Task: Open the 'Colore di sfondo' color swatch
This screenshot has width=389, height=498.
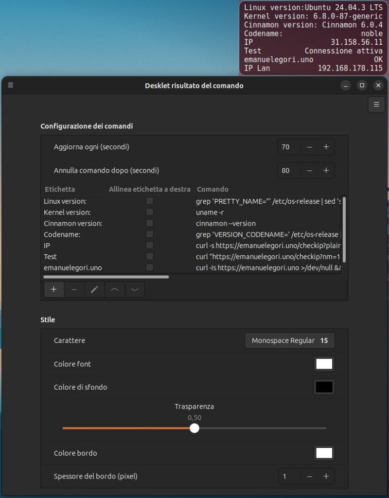Action: (x=324, y=387)
